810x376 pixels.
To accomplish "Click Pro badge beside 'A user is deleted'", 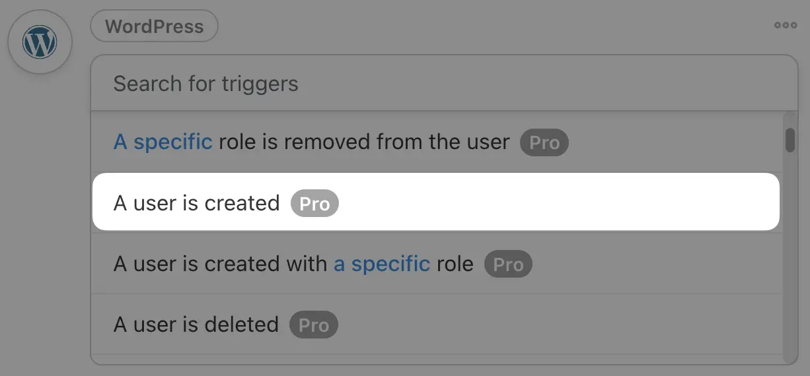I will [314, 325].
